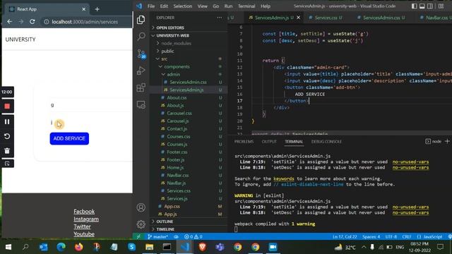Toggle secondary sidebar layout icon
Screen dimensions: 452x254
pos(430,6)
